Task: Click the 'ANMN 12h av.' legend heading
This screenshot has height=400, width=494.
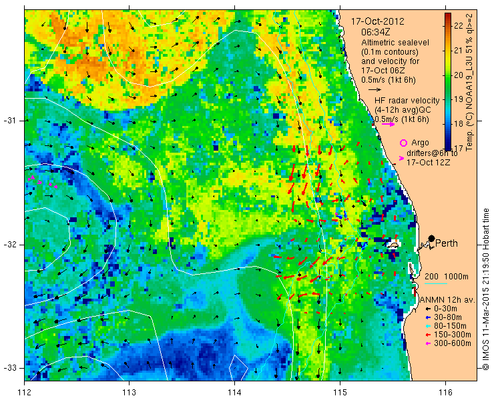Action: pos(447,300)
